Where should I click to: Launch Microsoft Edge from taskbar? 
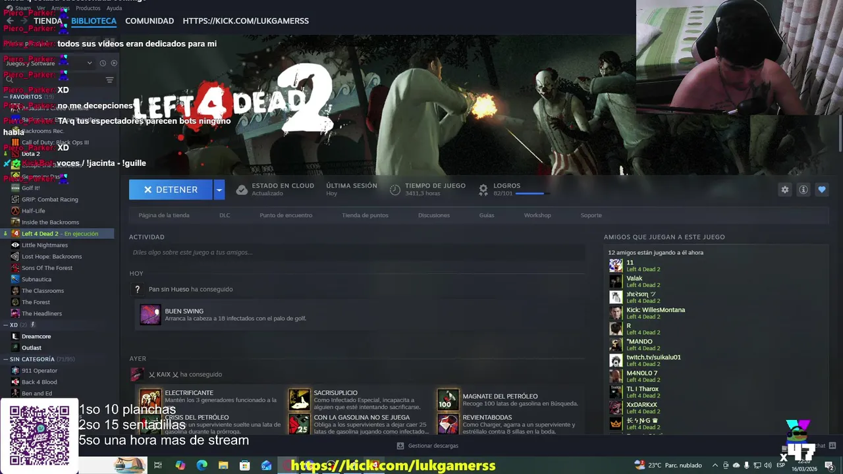coord(202,465)
